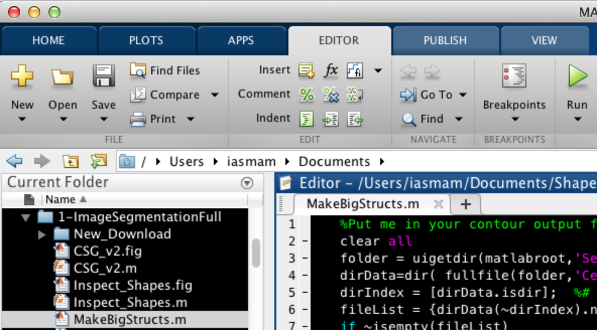This screenshot has height=330, width=597.
Task: Click the Save floppy disk icon
Action: pyautogui.click(x=103, y=75)
